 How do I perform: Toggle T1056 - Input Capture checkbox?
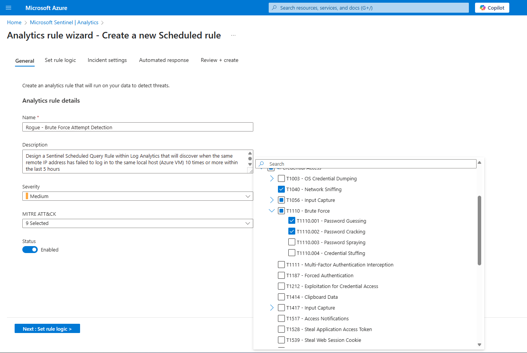tap(281, 200)
